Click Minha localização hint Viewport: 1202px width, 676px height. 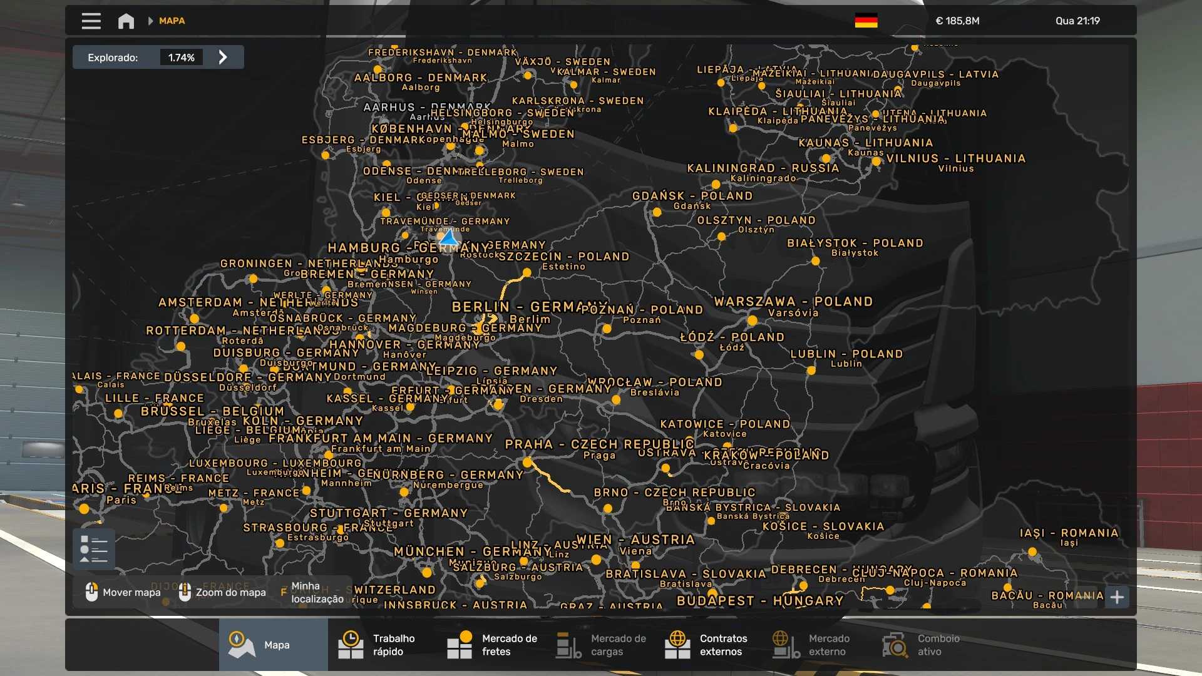[313, 592]
